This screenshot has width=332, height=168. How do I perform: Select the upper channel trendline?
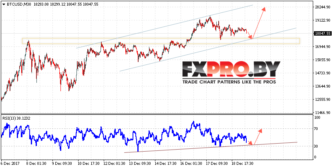(x=165, y=26)
